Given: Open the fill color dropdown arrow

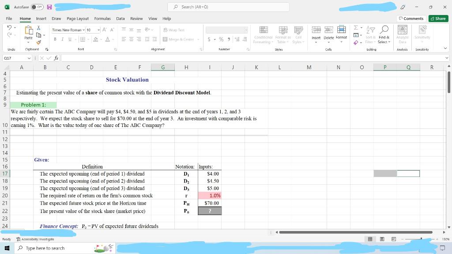Looking at the screenshot, I should pyautogui.click(x=101, y=39).
